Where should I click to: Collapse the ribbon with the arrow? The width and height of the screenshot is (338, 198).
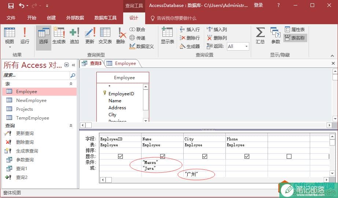332,56
